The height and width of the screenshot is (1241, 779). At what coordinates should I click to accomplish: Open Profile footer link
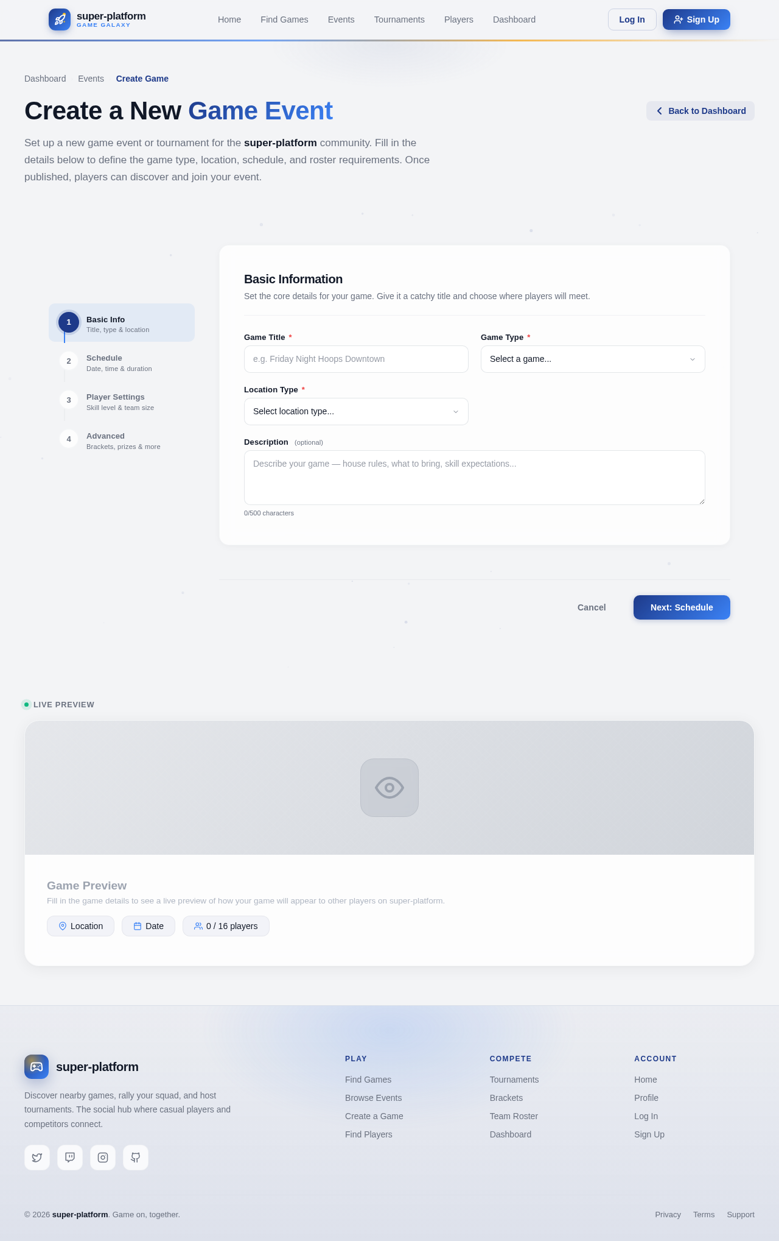tap(646, 1098)
